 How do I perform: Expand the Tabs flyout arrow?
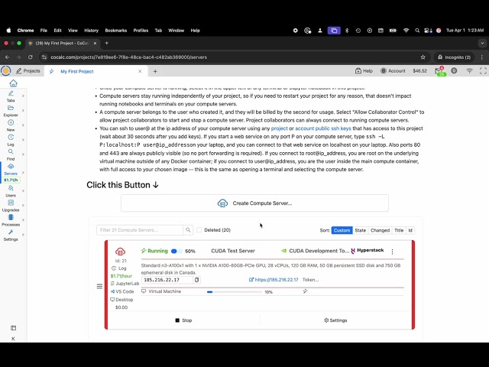tap(23, 96)
